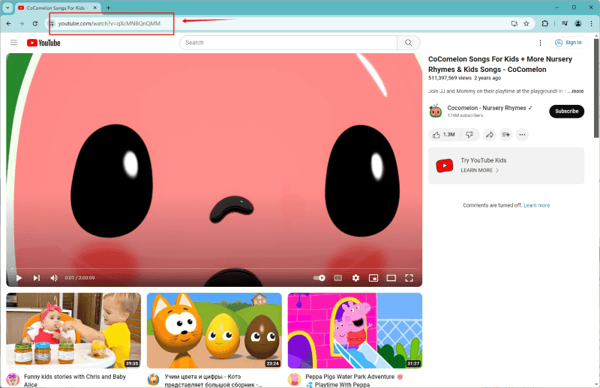Click the browser address bar URL
Viewport: 600px width, 388px height.
click(x=109, y=23)
